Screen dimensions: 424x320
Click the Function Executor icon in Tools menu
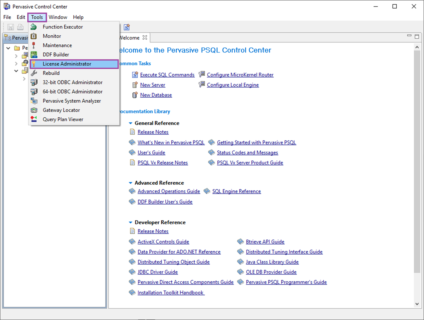[x=34, y=27]
